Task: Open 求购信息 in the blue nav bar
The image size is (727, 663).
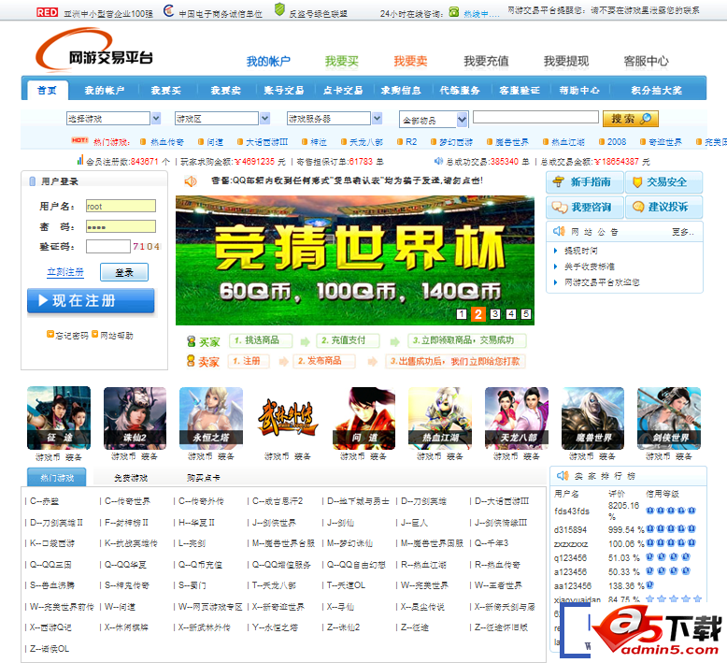Action: 401,90
